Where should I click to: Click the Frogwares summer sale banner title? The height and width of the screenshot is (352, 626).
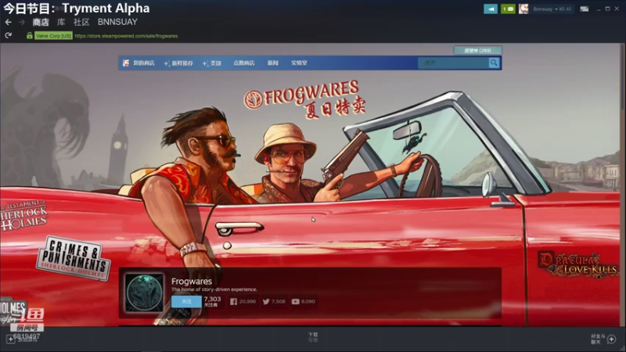pyautogui.click(x=304, y=99)
